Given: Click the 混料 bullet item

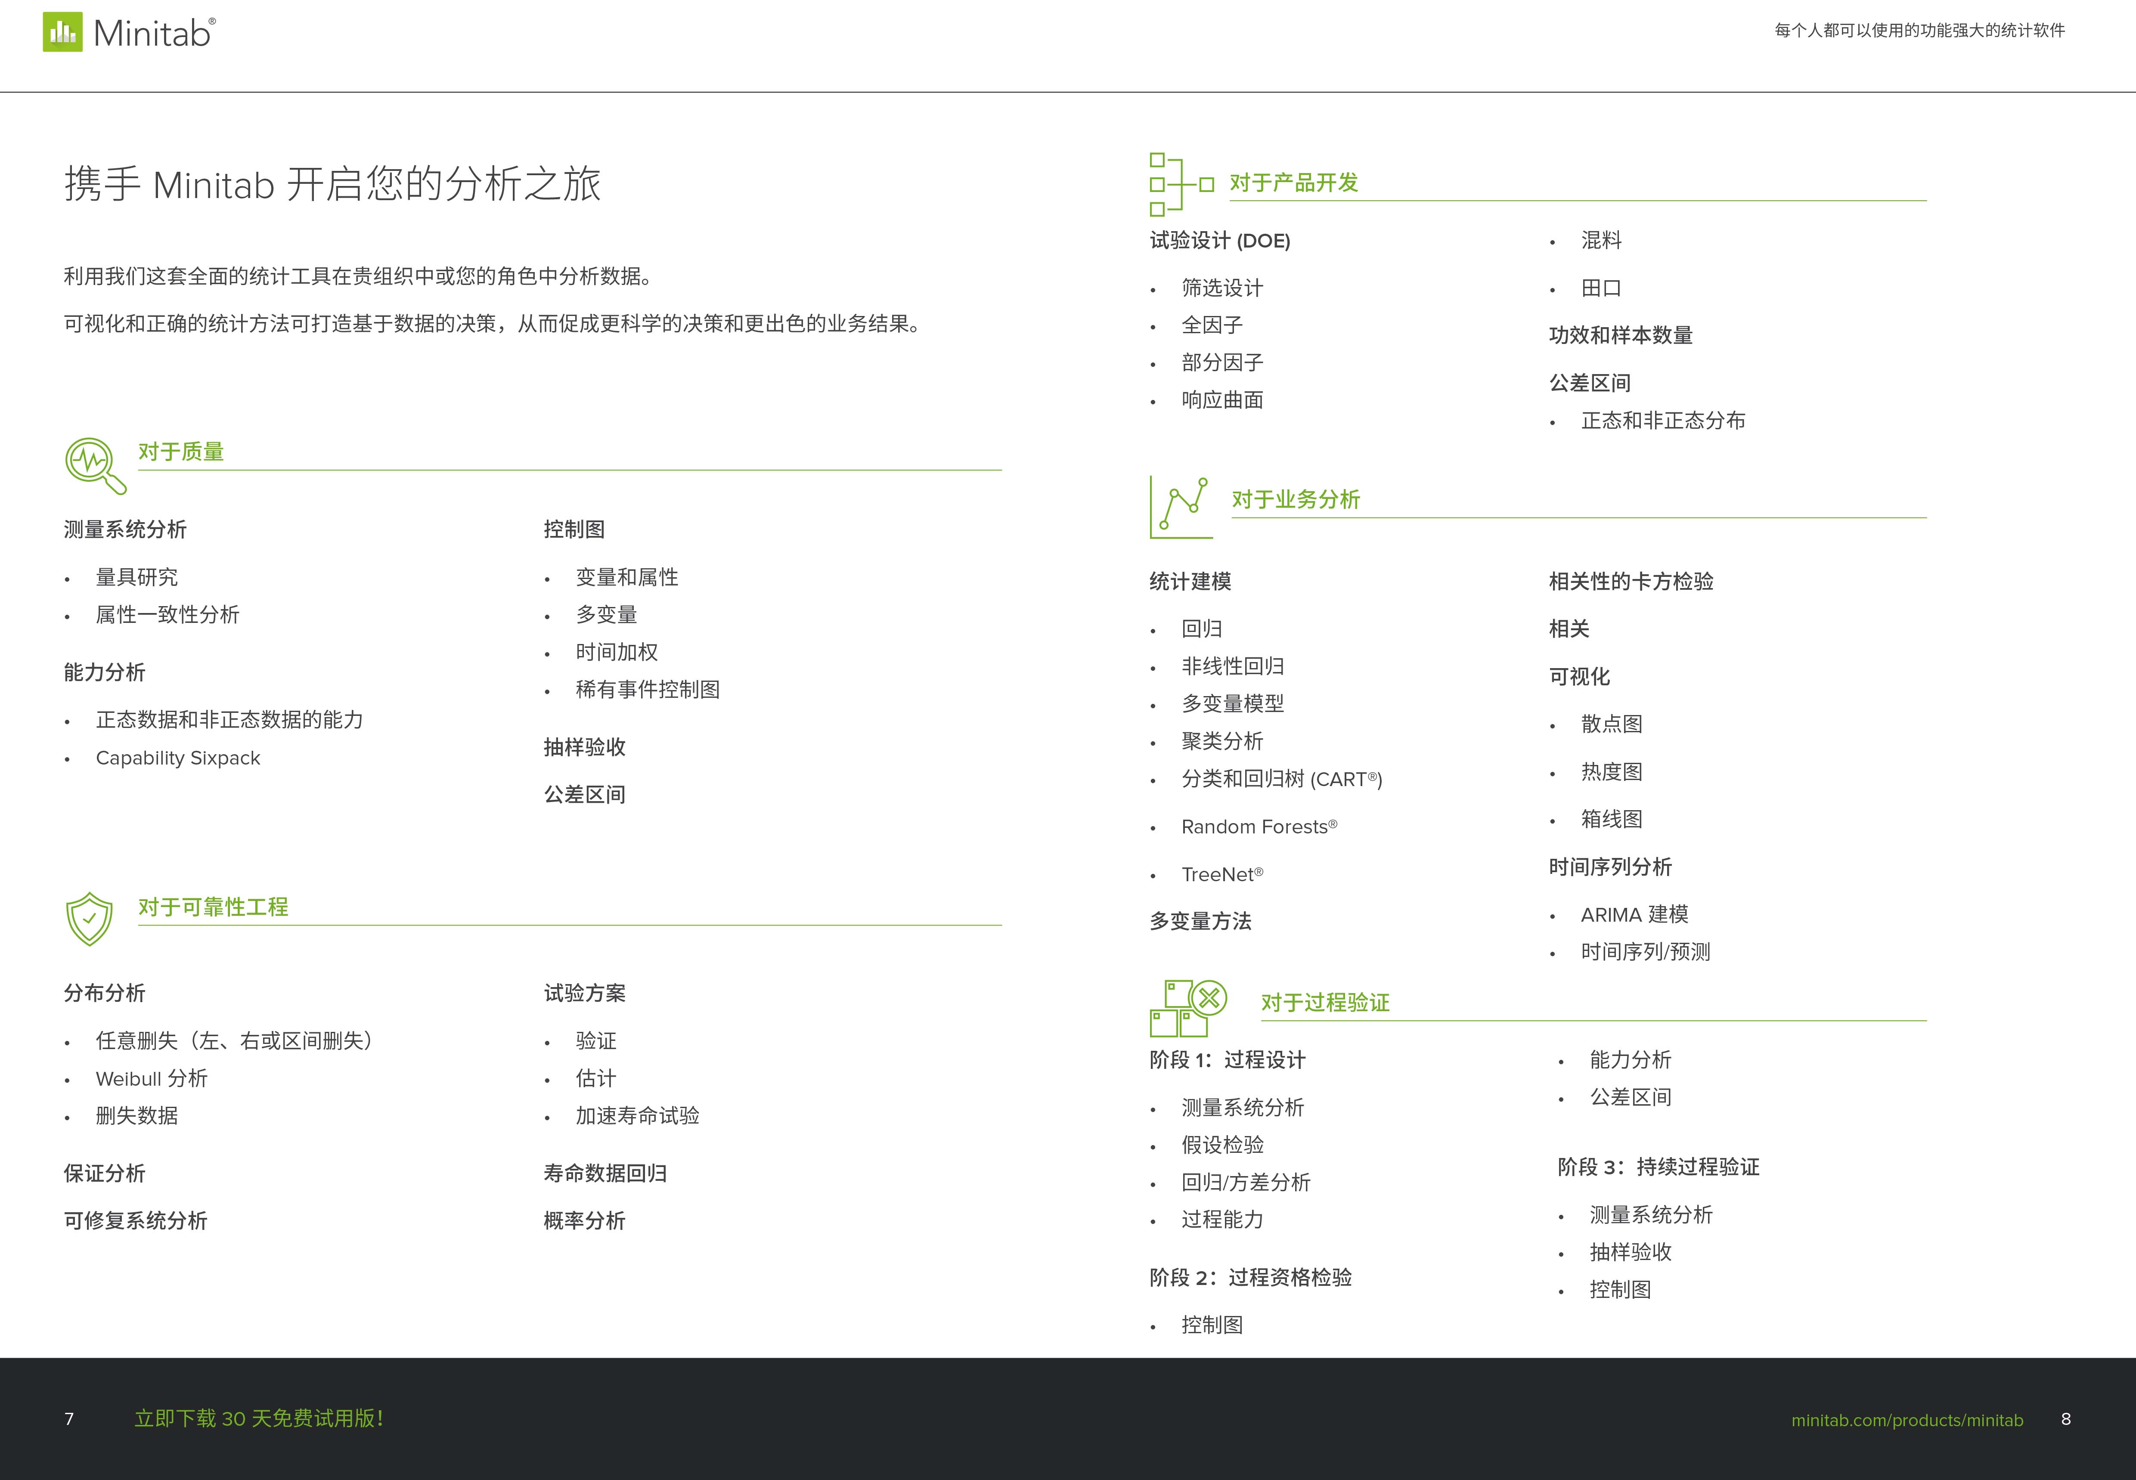Looking at the screenshot, I should point(1601,240).
